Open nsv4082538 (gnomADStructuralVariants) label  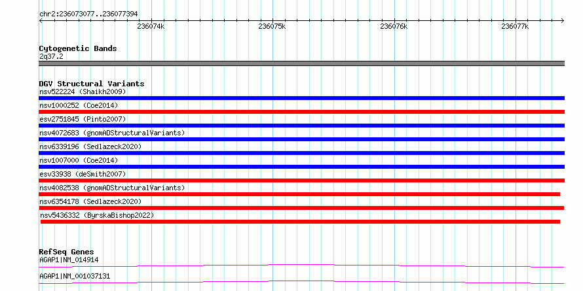click(x=112, y=188)
